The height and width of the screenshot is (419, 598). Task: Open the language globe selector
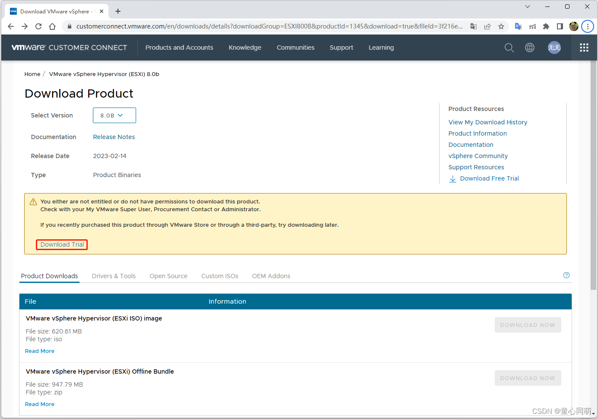(530, 48)
